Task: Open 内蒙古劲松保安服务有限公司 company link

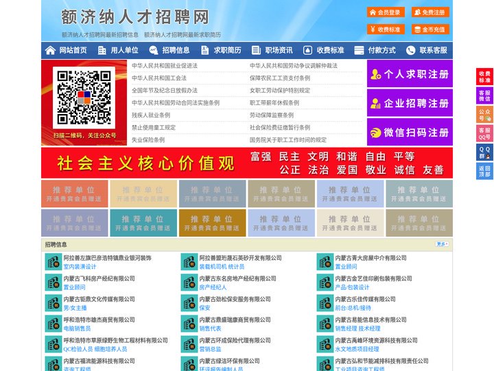Action: (x=235, y=299)
